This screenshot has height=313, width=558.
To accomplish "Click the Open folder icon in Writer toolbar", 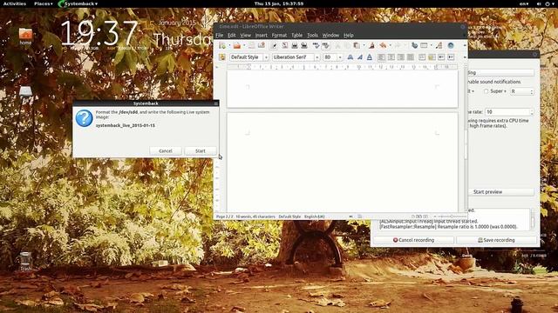I will 237,45.
